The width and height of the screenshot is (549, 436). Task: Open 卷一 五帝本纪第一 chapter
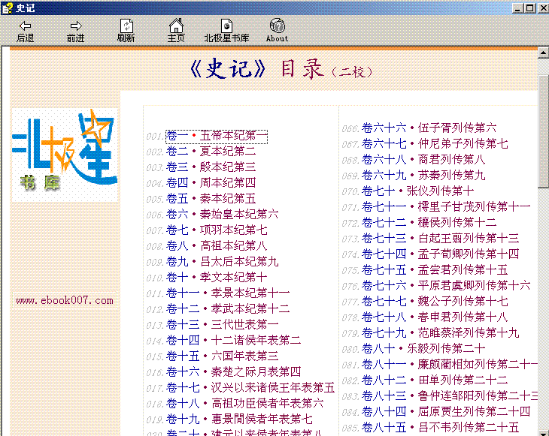pos(217,136)
